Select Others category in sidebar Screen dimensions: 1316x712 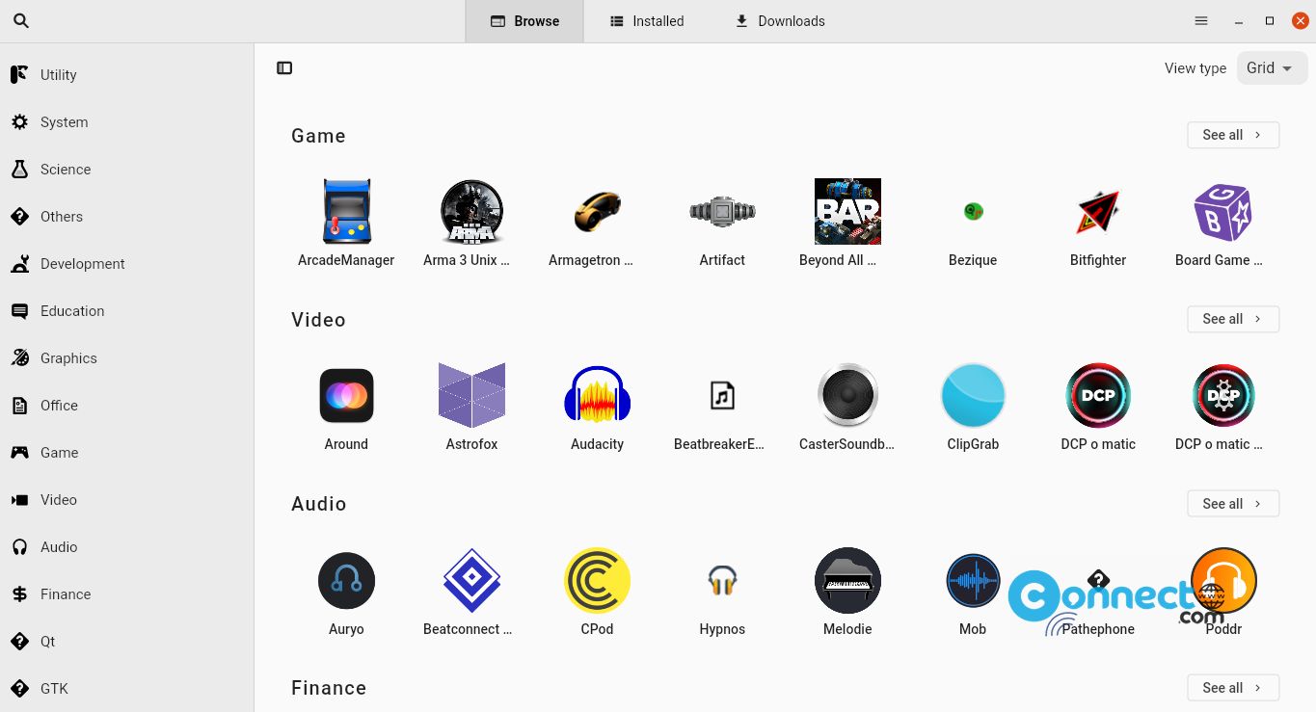tap(126, 217)
